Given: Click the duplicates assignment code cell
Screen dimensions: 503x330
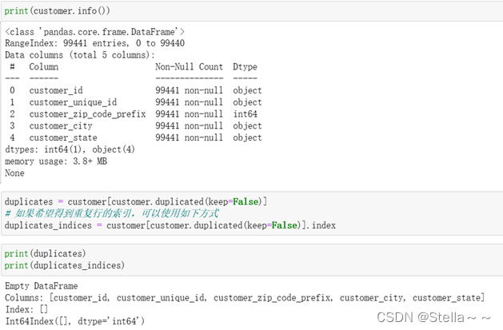Looking at the screenshot, I should coord(252,213).
